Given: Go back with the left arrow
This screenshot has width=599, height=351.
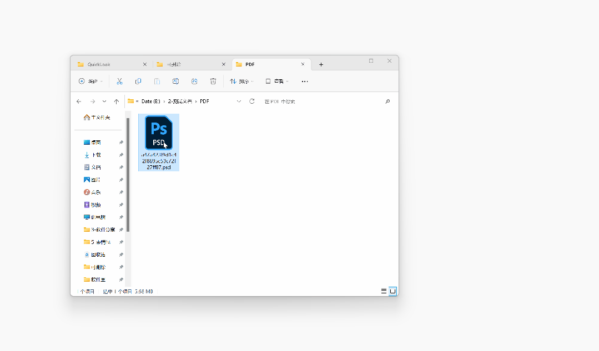Looking at the screenshot, I should tap(79, 101).
